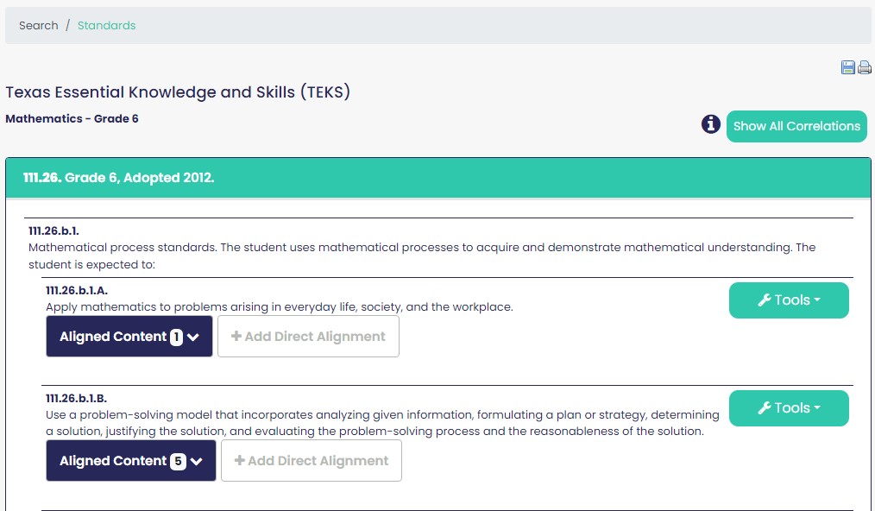Click the chevron on the second Aligned Content button
875x511 pixels.
tap(196, 461)
